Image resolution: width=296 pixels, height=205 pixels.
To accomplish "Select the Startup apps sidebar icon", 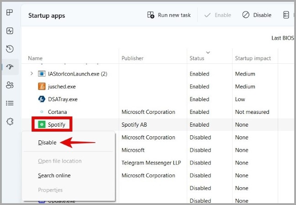I will pos(10,67).
